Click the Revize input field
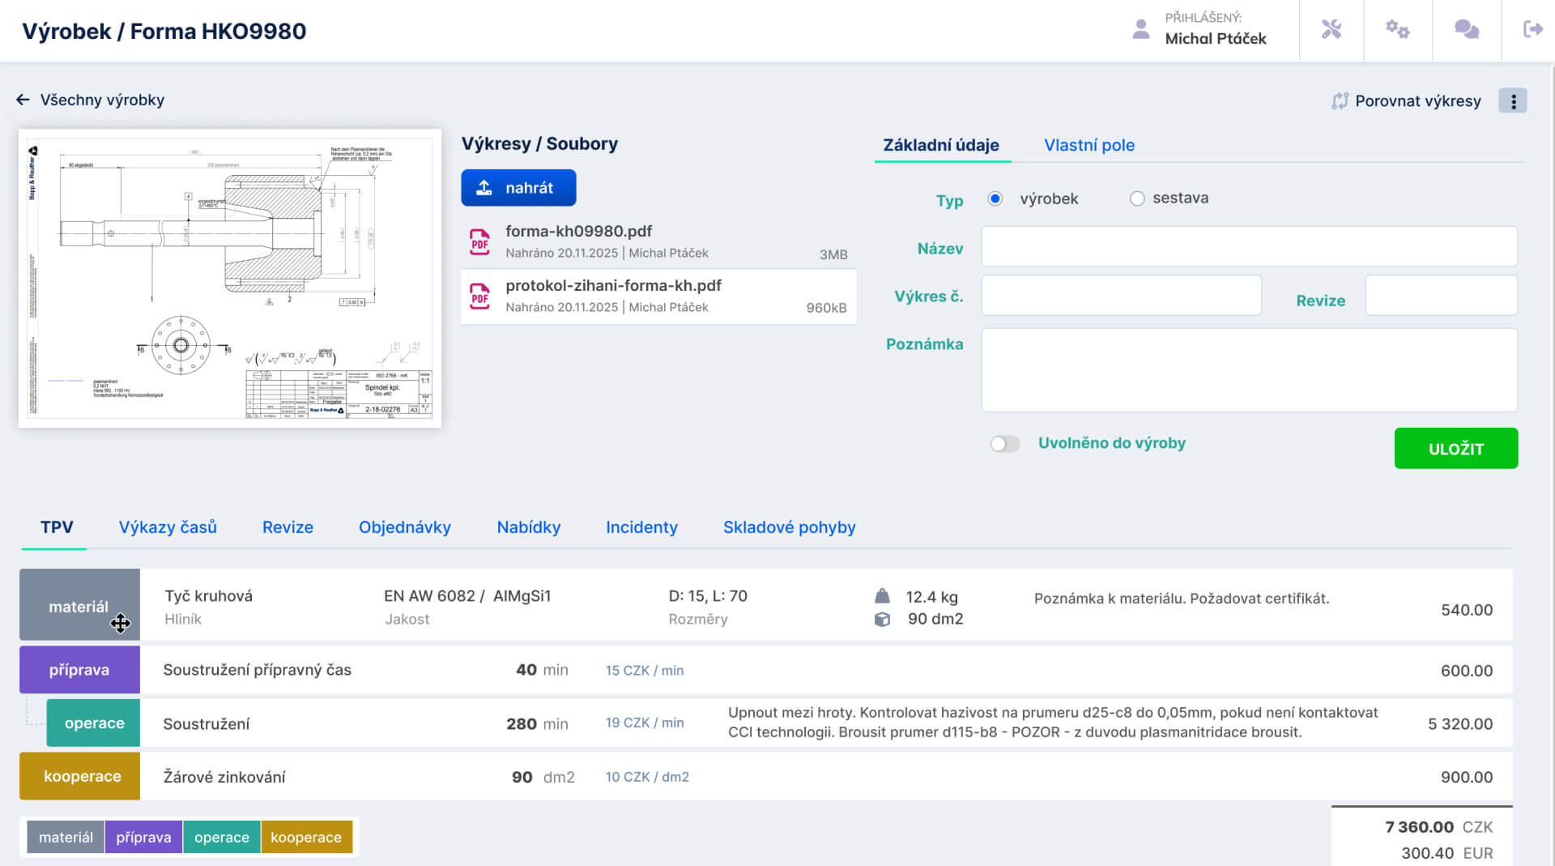1555x866 pixels. pos(1441,295)
